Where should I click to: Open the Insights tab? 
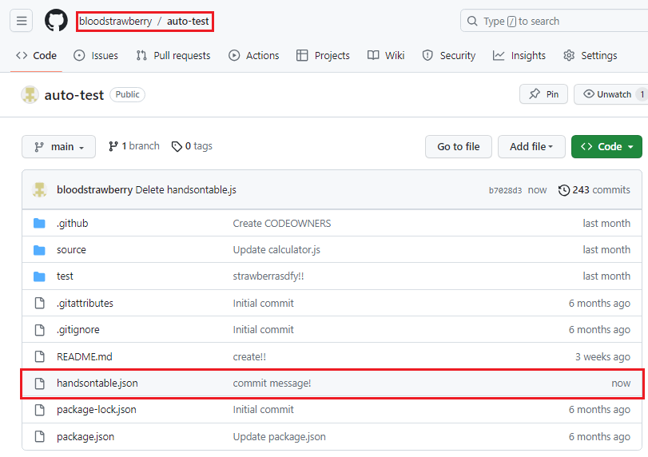pos(519,55)
